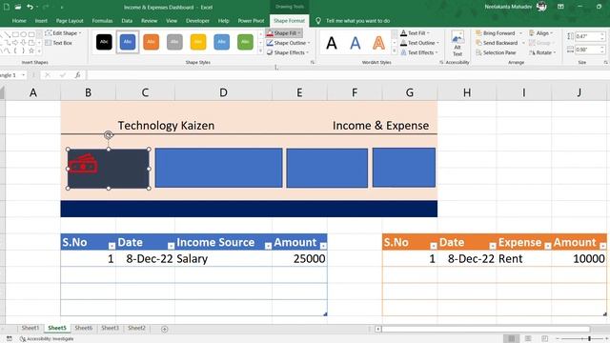Switch to the Home ribbon tab
Image resolution: width=610 pixels, height=343 pixels.
(19, 21)
